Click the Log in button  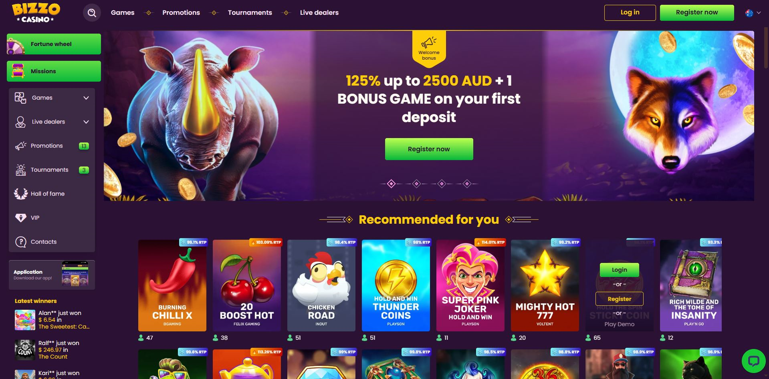click(630, 12)
